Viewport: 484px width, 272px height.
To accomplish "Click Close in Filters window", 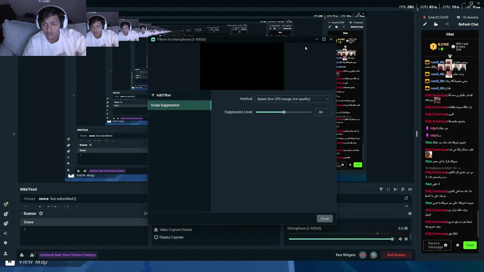I will click(x=324, y=219).
